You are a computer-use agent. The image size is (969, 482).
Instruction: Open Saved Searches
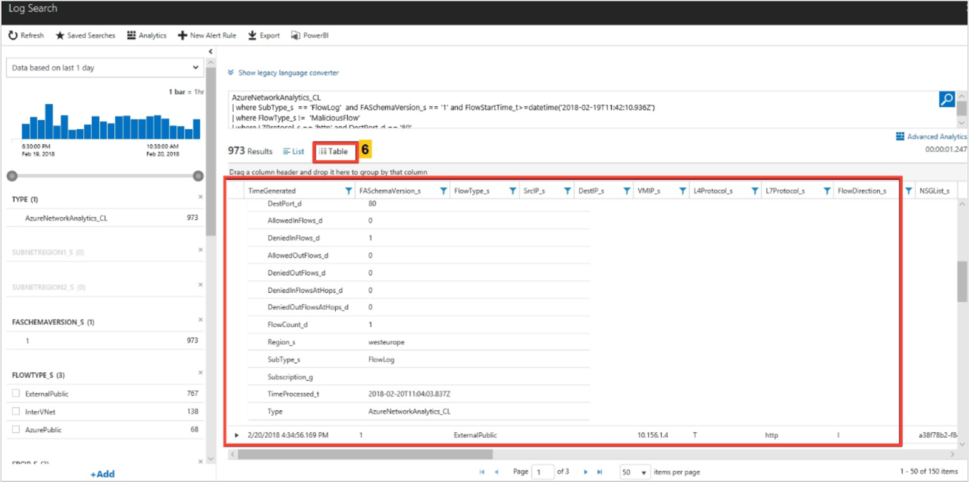pyautogui.click(x=85, y=36)
